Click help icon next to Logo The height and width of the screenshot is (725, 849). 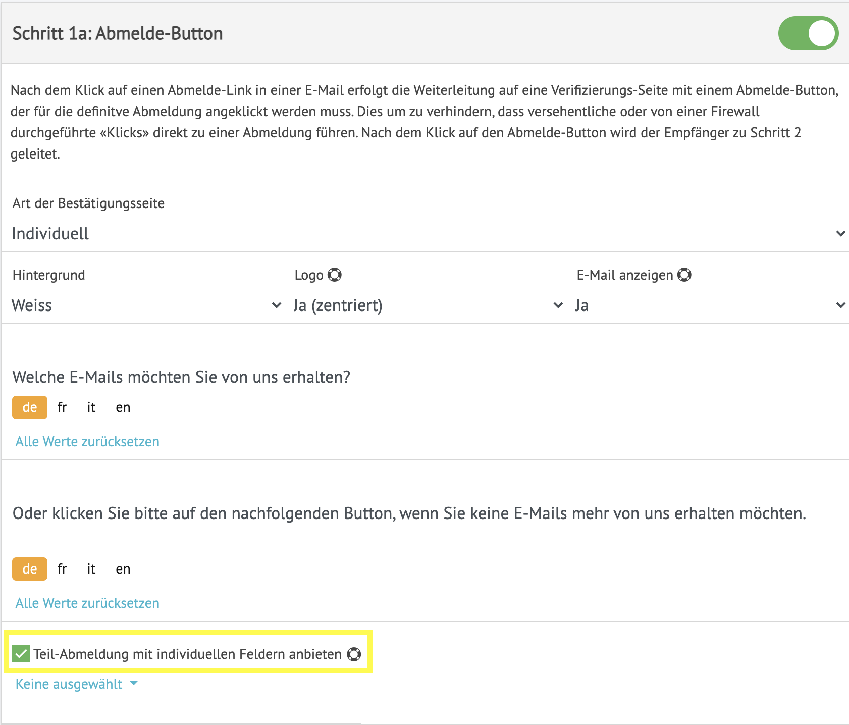pos(334,275)
